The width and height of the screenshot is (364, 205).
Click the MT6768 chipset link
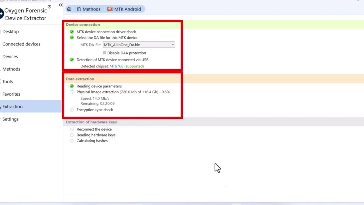[116, 66]
